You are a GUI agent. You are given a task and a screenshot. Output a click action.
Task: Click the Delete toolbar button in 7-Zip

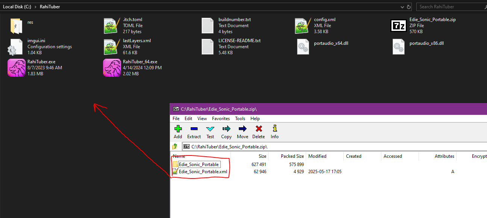pyautogui.click(x=259, y=132)
